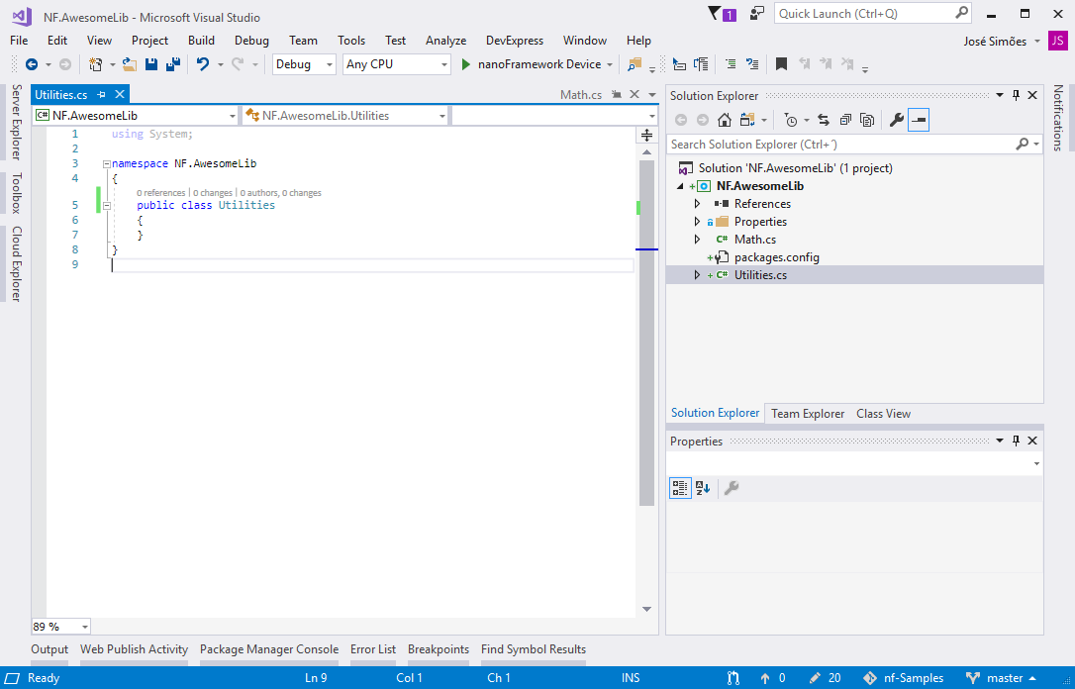Click the José Simões account name
Screen dimensions: 1075x689
pos(995,42)
